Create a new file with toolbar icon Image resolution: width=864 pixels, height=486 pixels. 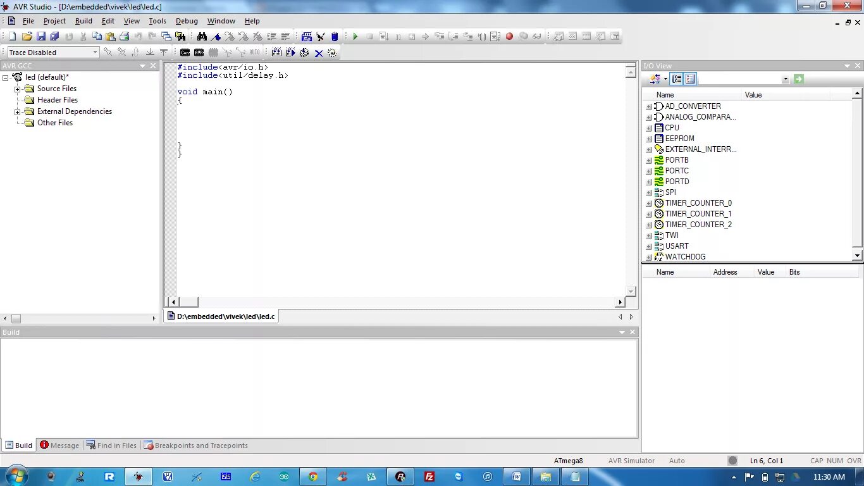pos(12,37)
